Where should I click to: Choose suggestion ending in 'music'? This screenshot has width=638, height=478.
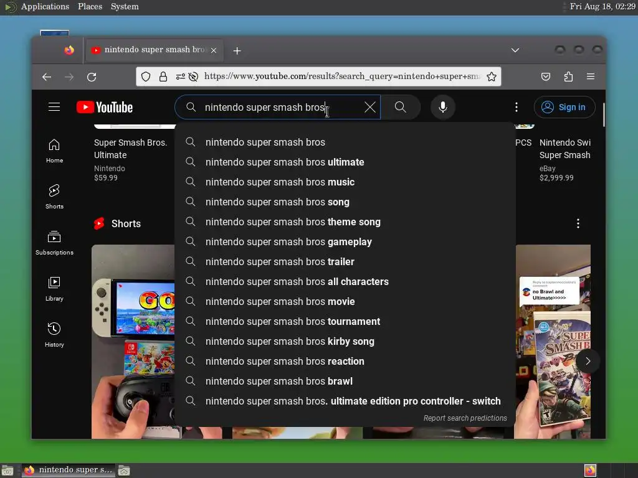[345, 182]
